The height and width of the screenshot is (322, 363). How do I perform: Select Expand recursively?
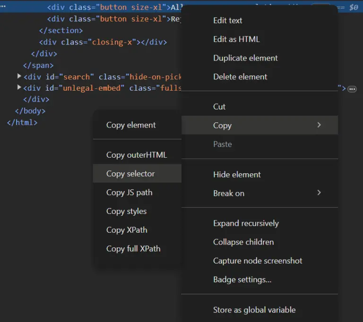(259, 223)
